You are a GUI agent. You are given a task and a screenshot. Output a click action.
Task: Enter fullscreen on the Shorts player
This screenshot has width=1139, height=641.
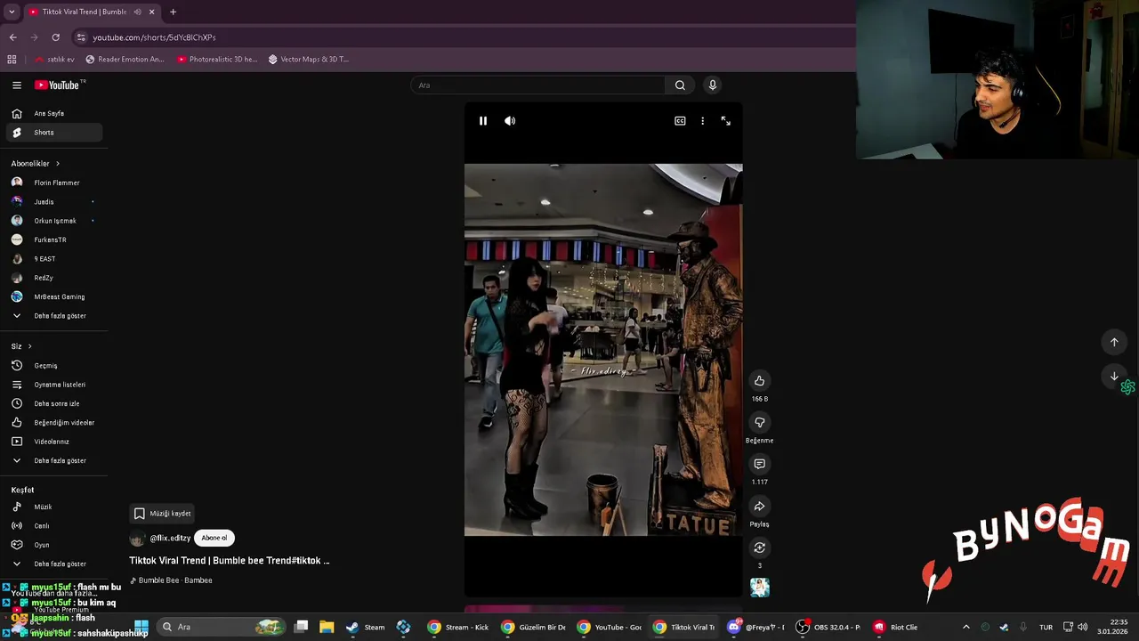pos(725,121)
